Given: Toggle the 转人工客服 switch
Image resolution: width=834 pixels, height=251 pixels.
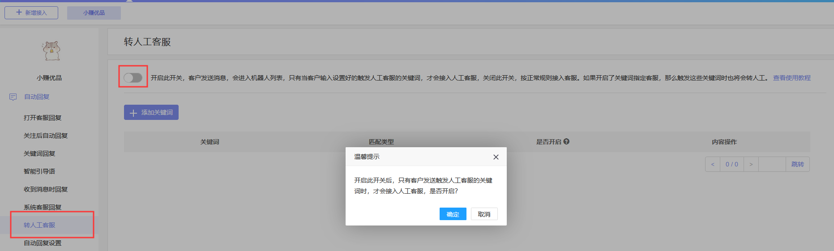Looking at the screenshot, I should [x=133, y=78].
